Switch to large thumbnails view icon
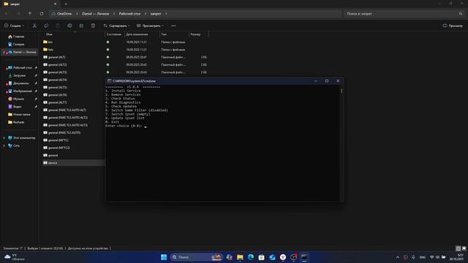The height and width of the screenshot is (263, 468). coord(464,248)
